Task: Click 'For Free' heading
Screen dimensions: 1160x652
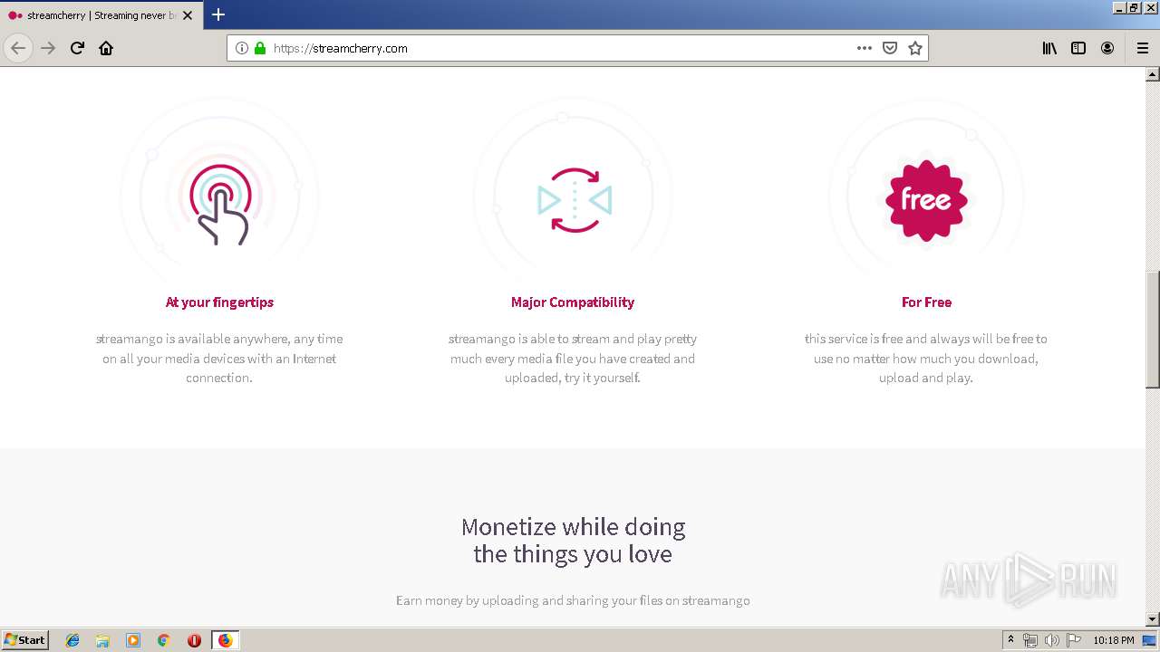Action: coord(926,302)
